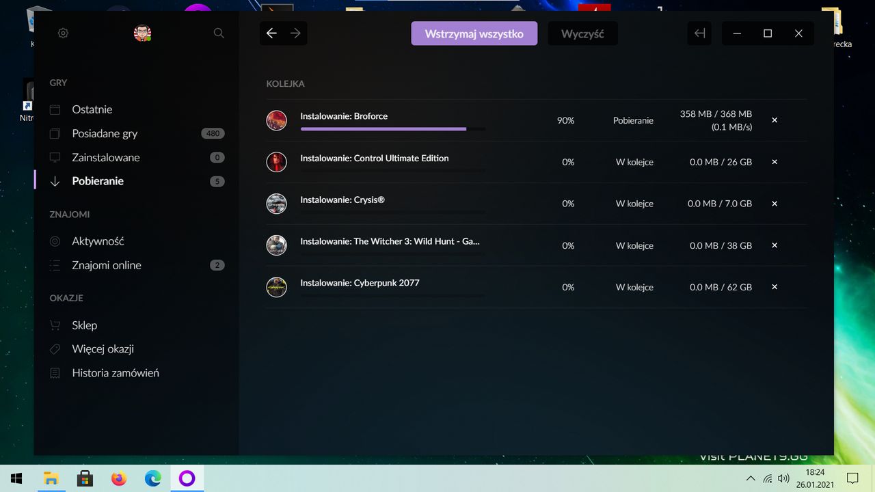Click the Pobieranie download arrow icon

[55, 181]
